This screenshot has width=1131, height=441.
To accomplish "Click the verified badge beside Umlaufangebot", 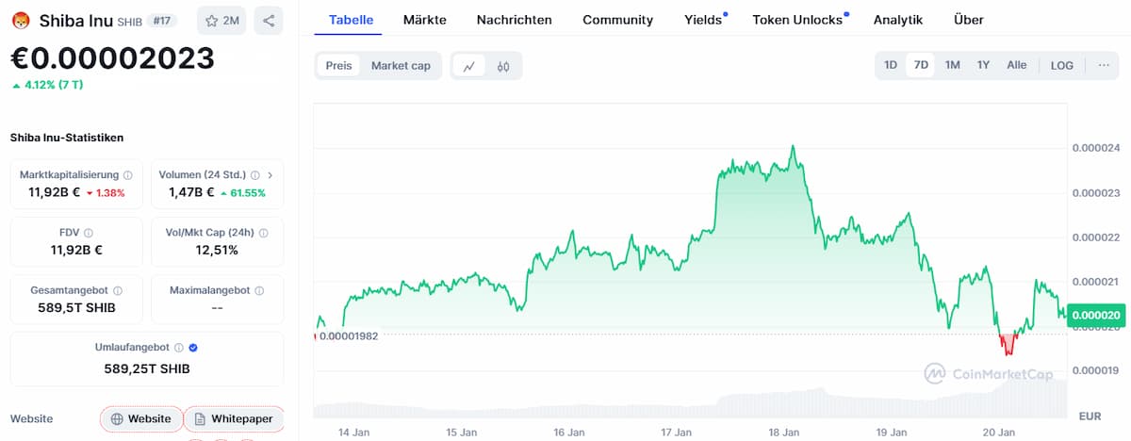I will coord(193,348).
